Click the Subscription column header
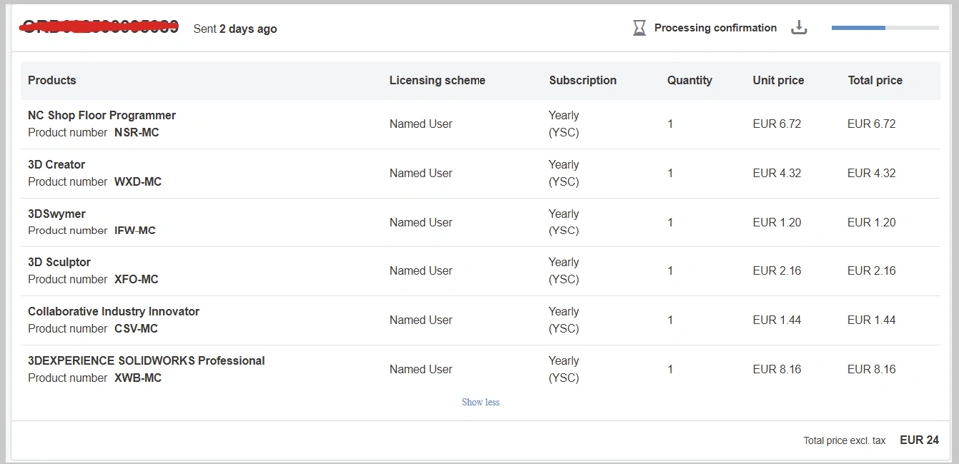Screen dimensions: 959x464 click(x=583, y=80)
